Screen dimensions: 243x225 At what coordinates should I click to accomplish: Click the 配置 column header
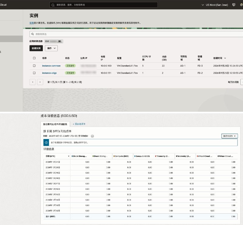(119, 58)
